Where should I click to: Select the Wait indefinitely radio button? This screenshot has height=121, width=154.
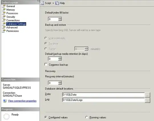[46, 38]
